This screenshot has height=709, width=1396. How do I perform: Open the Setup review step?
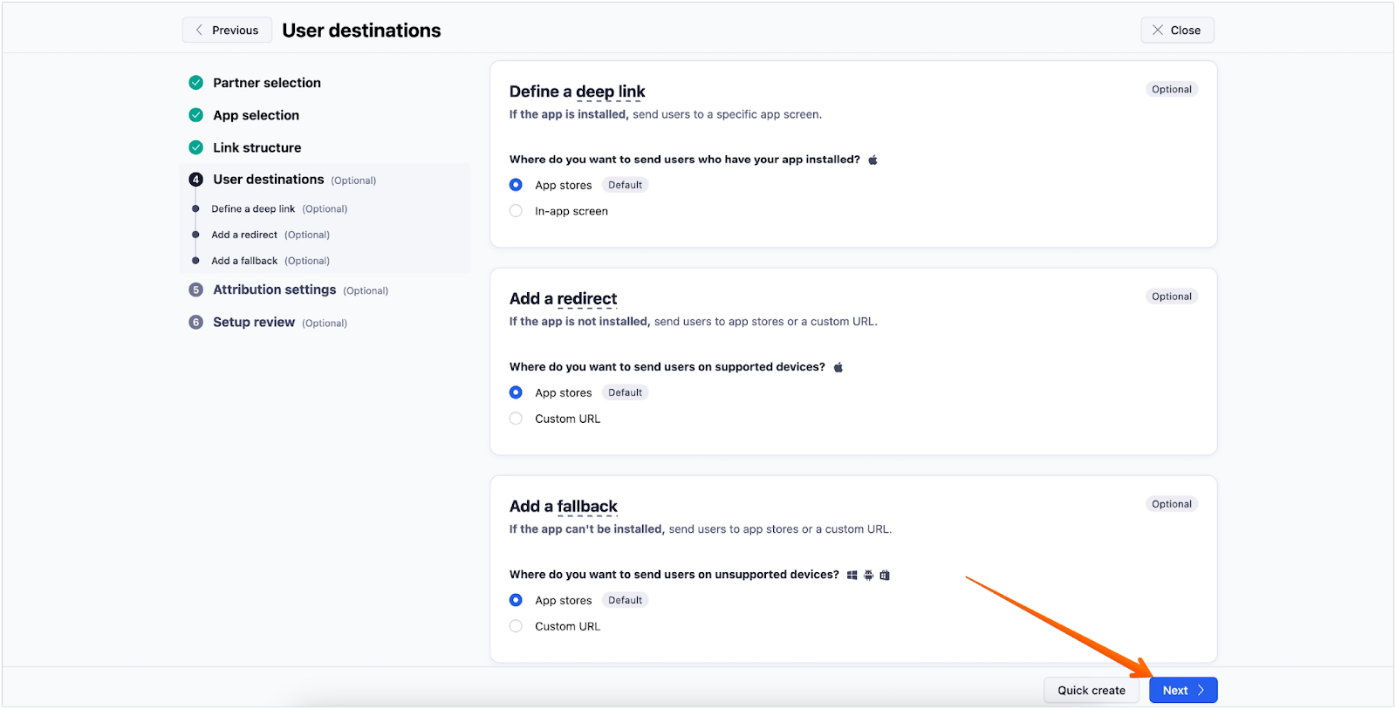[x=254, y=323]
